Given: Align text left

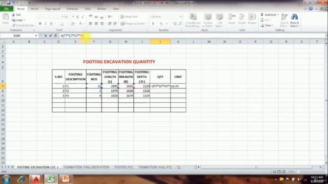Looking at the screenshot, I should click(91, 24).
